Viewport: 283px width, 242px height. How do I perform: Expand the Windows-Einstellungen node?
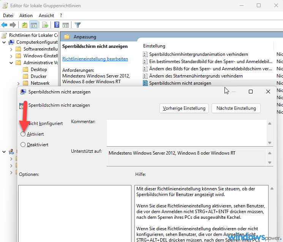click(11, 56)
